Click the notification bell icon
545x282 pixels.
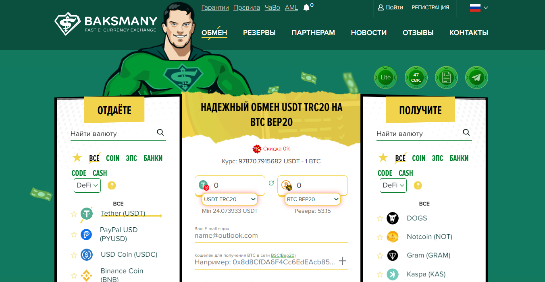[306, 8]
